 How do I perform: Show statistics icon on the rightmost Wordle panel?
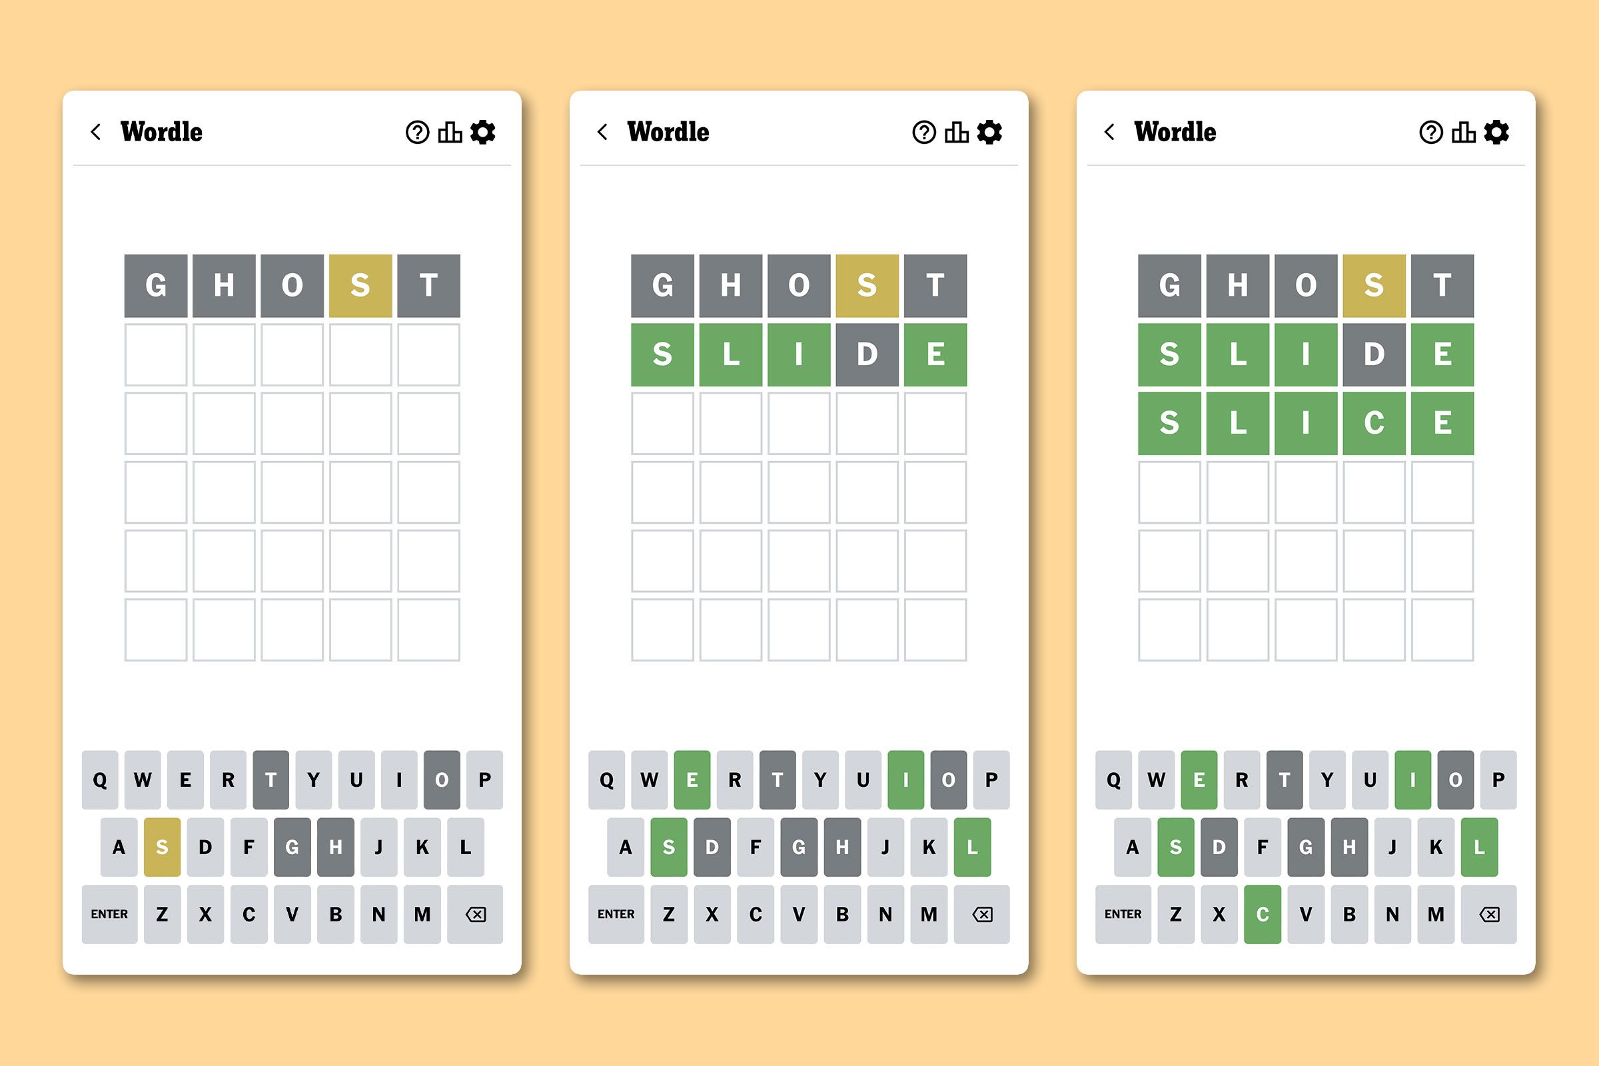(1464, 132)
